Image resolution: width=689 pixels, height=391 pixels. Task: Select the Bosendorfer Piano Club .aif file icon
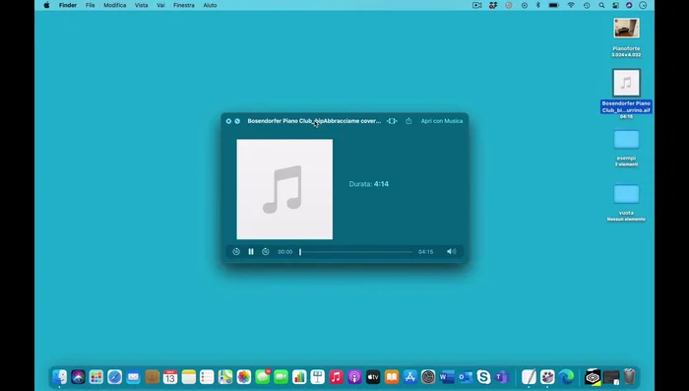click(626, 83)
